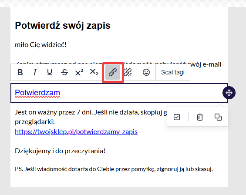Click the move block handle with four arrows
The height and width of the screenshot is (195, 246).
[x=229, y=93]
